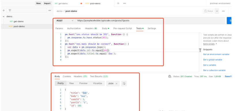Click the blue Send button
This screenshot has width=238, height=111.
click(x=229, y=21)
